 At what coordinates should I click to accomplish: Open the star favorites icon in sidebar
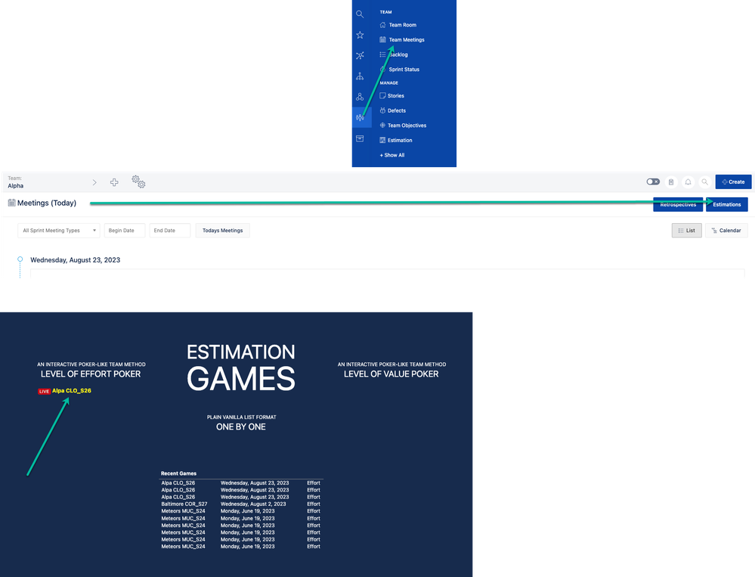pos(360,35)
